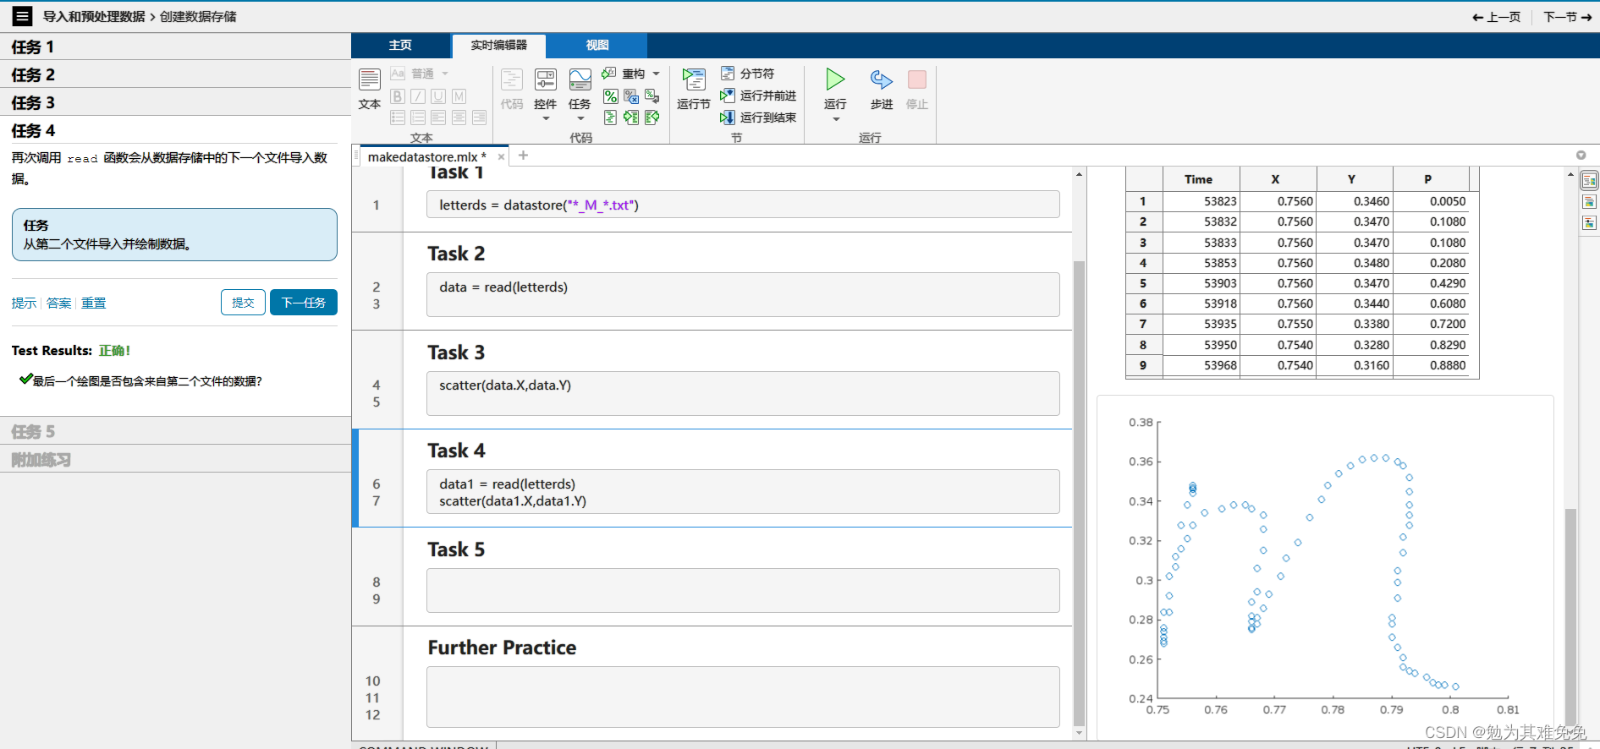Open the editor actions circular arrow icon
The width and height of the screenshot is (1600, 749).
[1581, 155]
